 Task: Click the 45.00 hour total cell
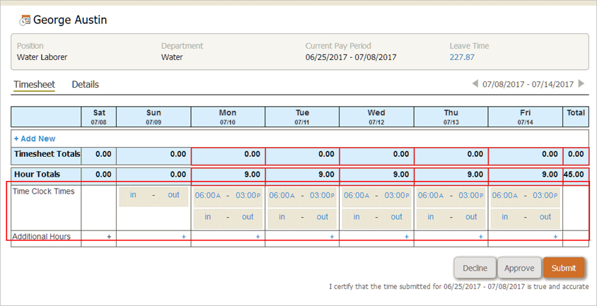[576, 175]
